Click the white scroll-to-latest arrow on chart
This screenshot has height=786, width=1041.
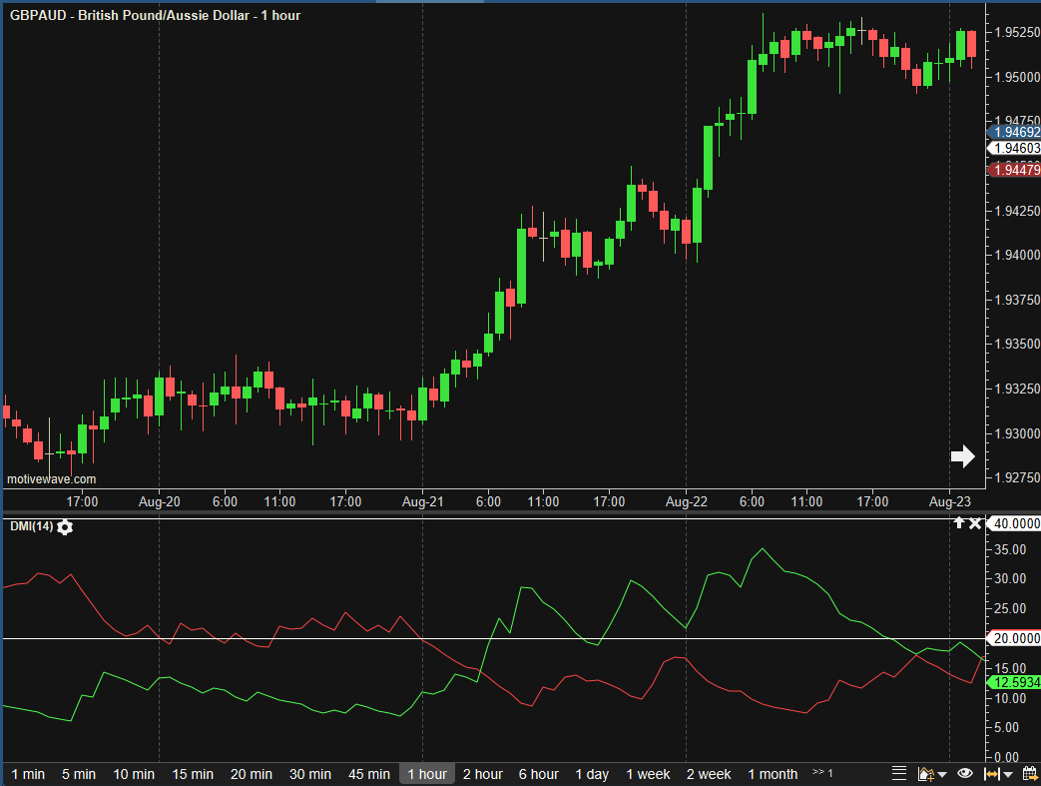(962, 456)
